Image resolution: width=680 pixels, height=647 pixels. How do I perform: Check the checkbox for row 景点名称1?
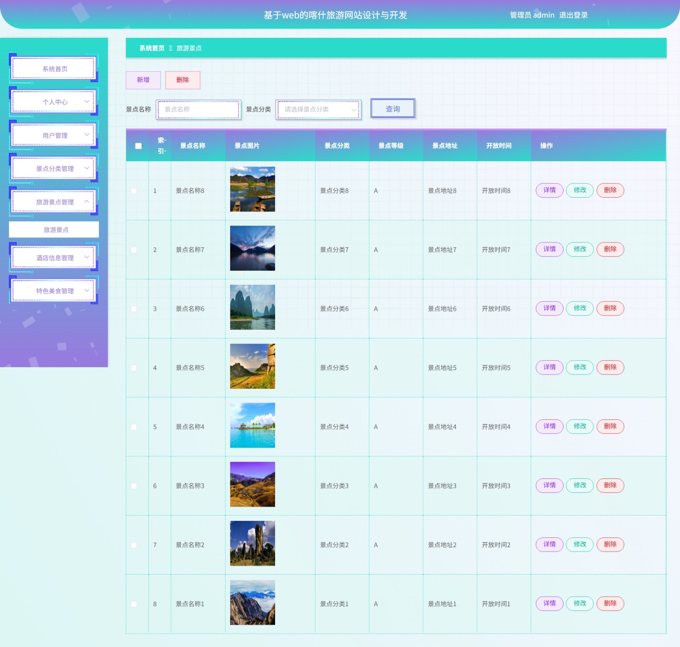coord(134,604)
